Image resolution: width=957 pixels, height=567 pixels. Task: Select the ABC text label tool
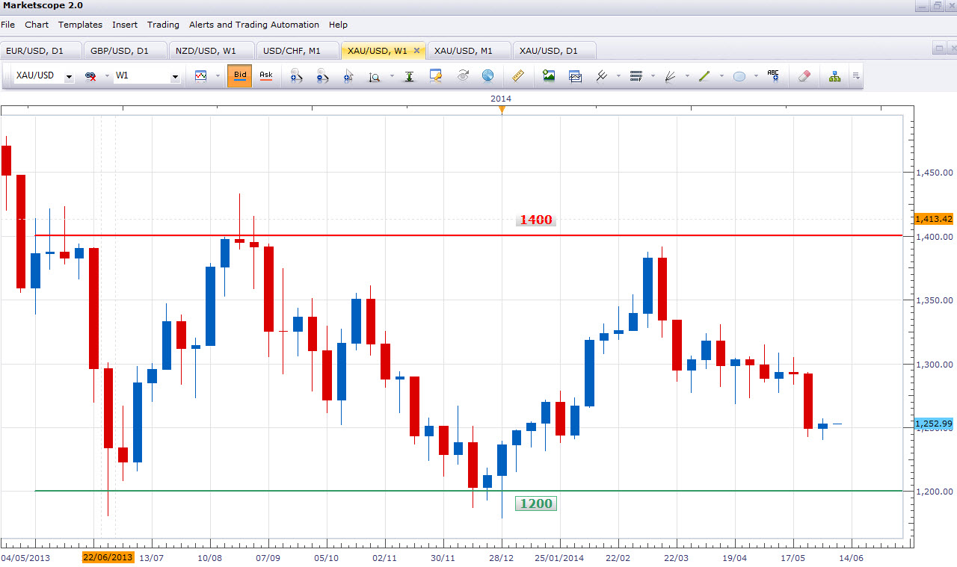coord(773,76)
